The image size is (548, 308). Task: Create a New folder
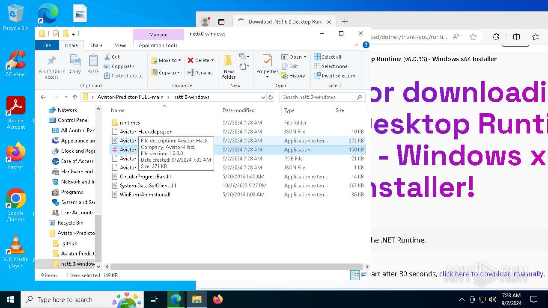coord(229,67)
